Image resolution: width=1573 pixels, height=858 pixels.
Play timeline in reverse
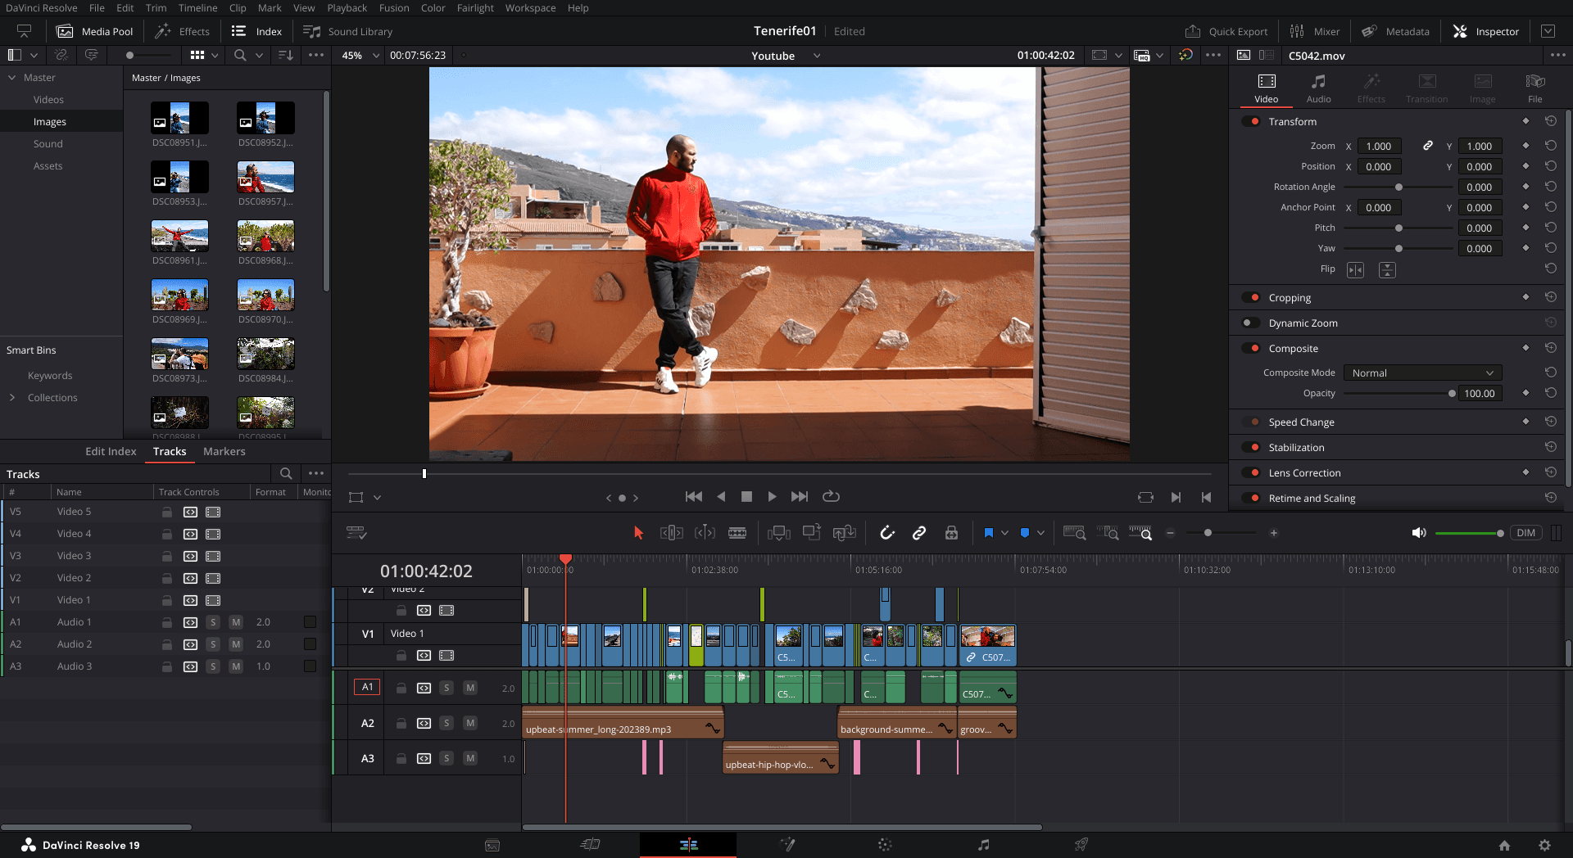[721, 497]
